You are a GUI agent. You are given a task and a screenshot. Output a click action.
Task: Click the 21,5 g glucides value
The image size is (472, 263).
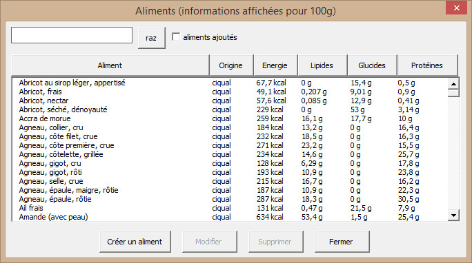(361, 208)
